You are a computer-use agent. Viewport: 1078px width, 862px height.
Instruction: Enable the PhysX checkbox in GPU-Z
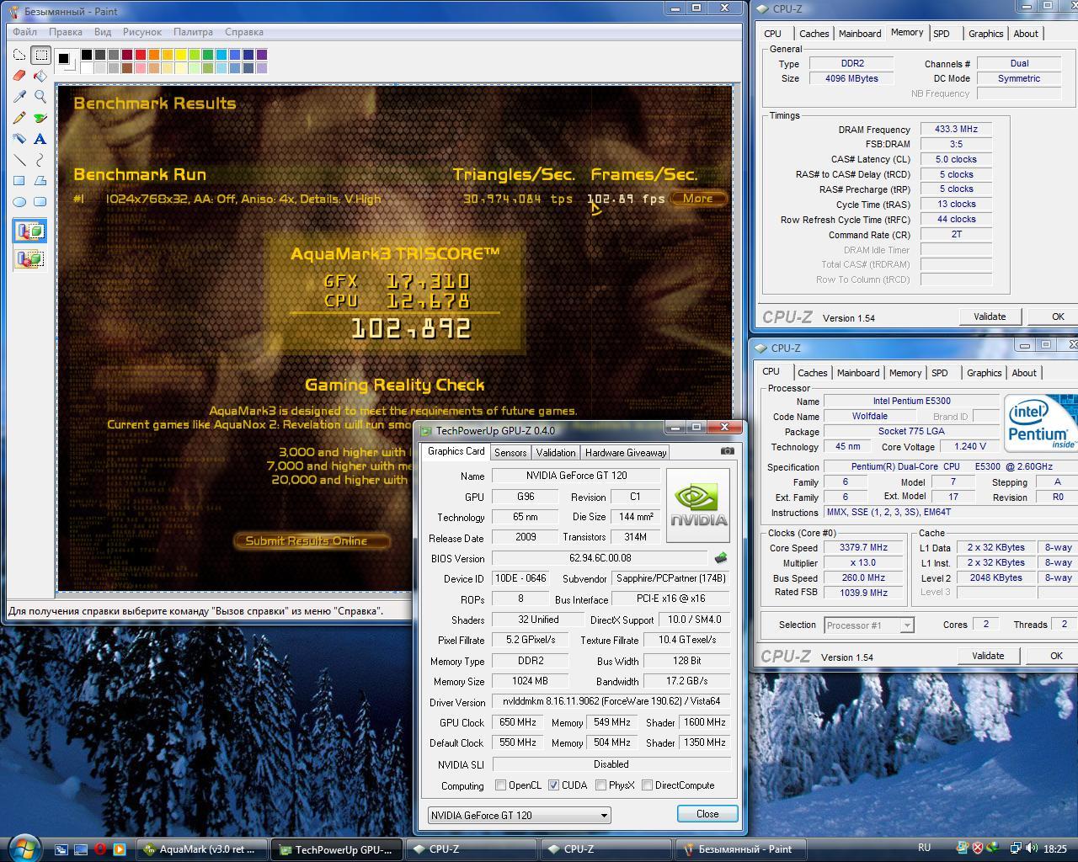point(600,785)
